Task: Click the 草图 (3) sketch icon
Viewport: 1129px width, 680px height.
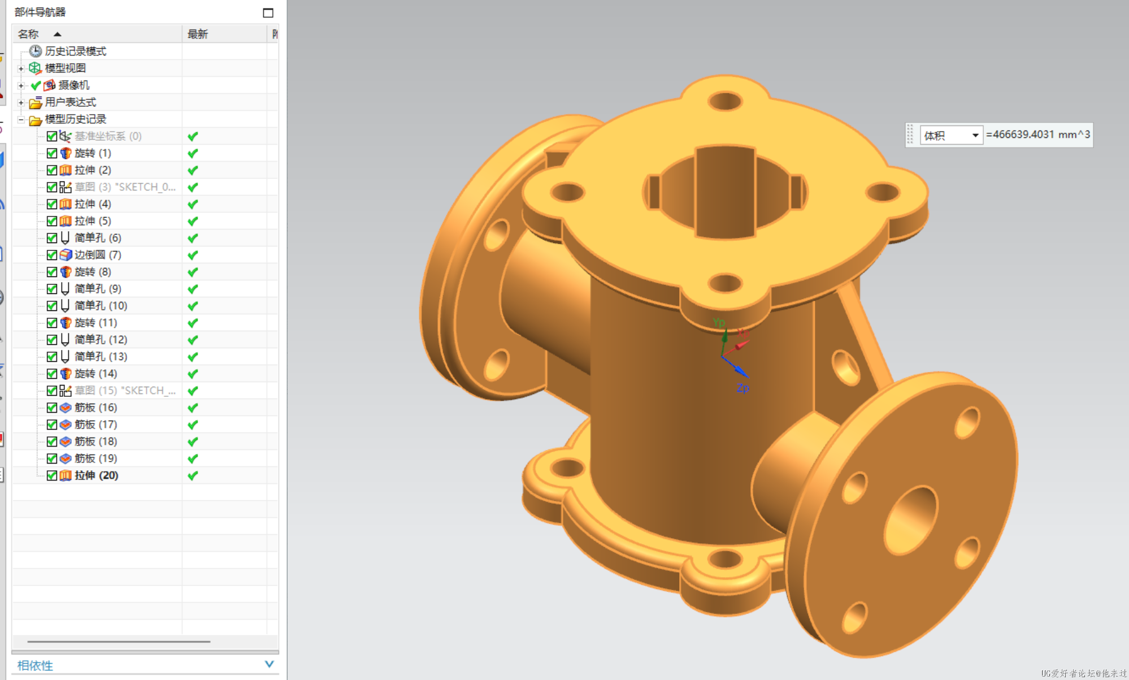Action: 66,187
